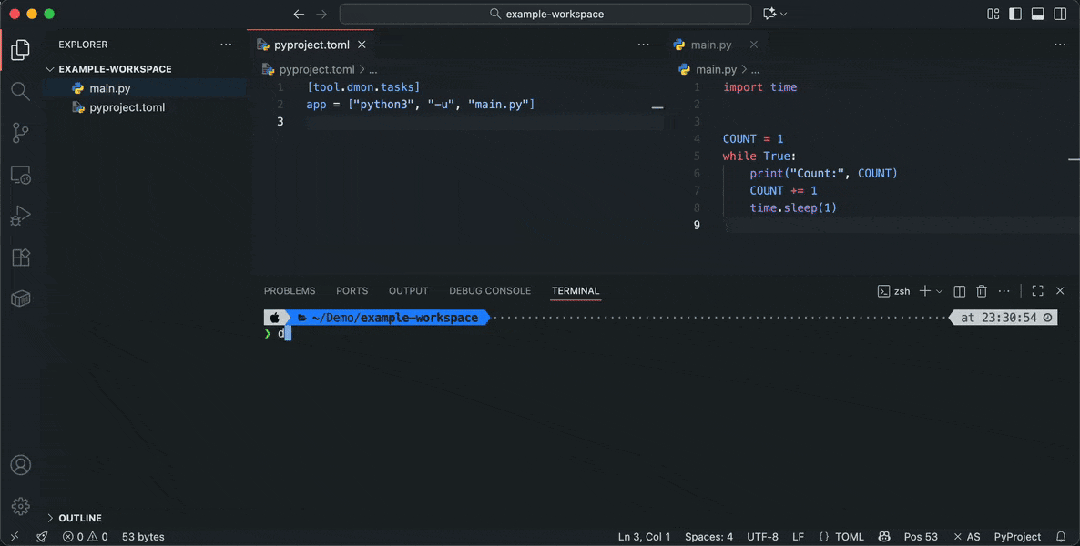Image resolution: width=1080 pixels, height=546 pixels.
Task: Open the Source Control view
Action: [x=21, y=133]
